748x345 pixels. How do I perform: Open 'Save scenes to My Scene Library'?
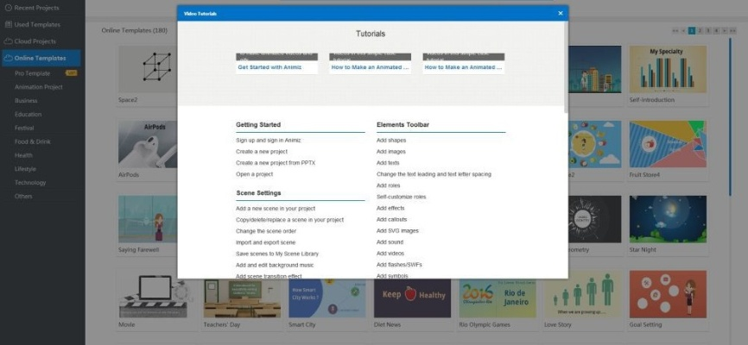[277, 254]
